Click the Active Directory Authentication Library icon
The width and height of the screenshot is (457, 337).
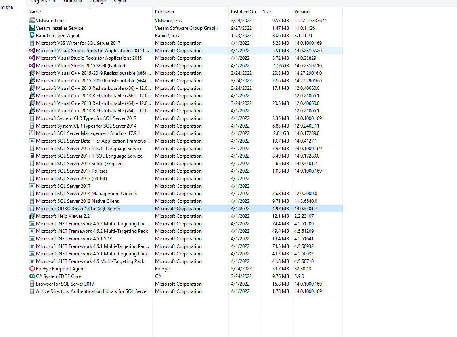(x=32, y=291)
